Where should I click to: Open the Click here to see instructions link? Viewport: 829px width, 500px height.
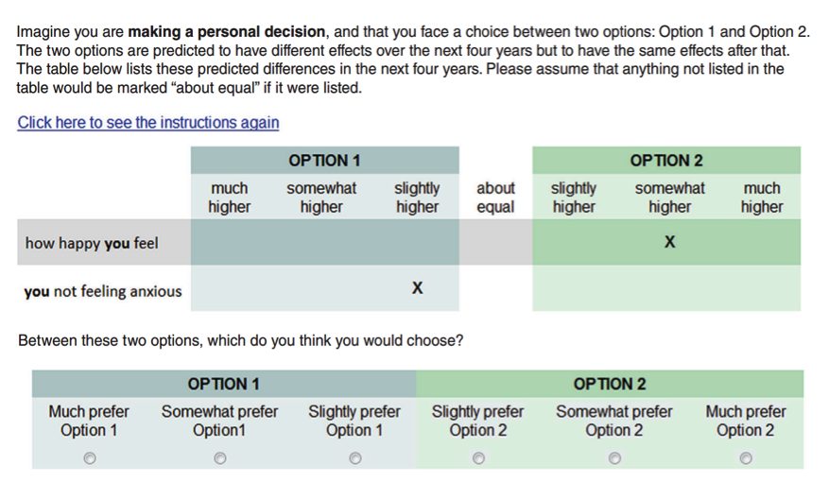point(148,123)
